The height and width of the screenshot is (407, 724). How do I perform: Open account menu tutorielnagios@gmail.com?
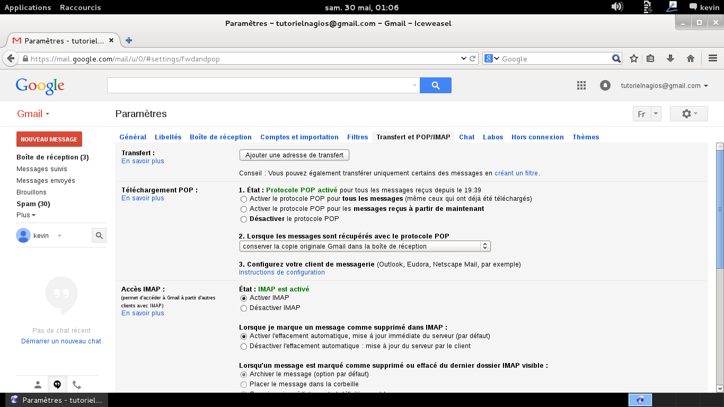tap(664, 86)
